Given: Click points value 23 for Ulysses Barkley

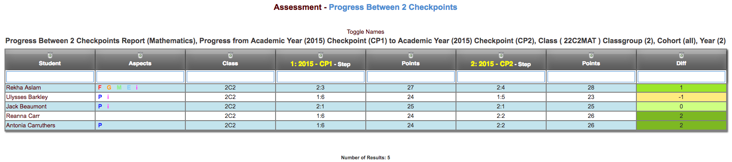Looking at the screenshot, I should (591, 97).
